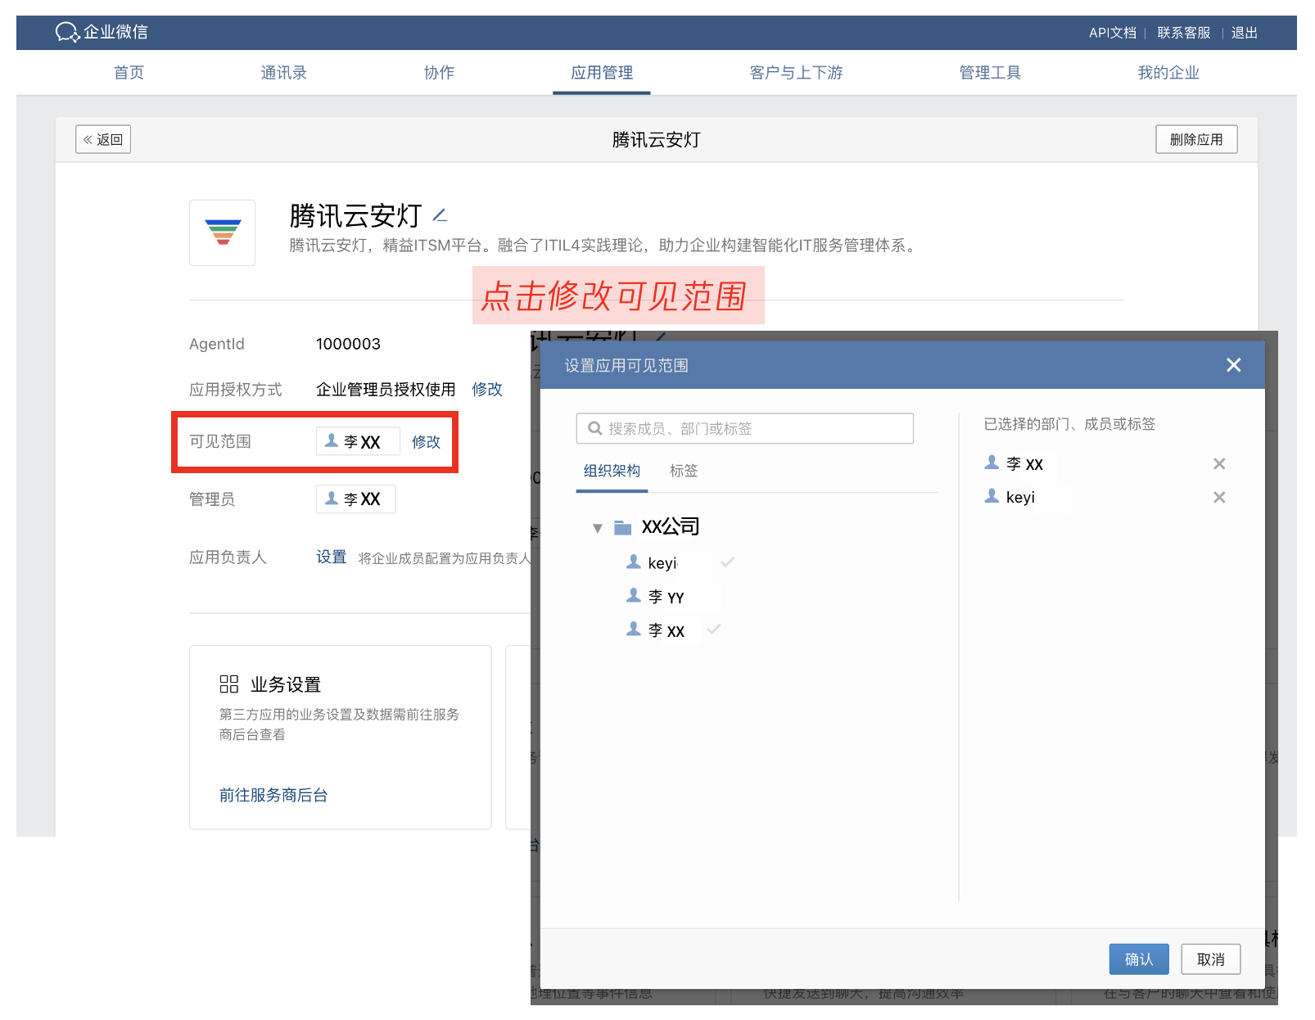Open the 我的企业 navigation tab
Viewport: 1315px width, 1020px height.
point(1168,73)
